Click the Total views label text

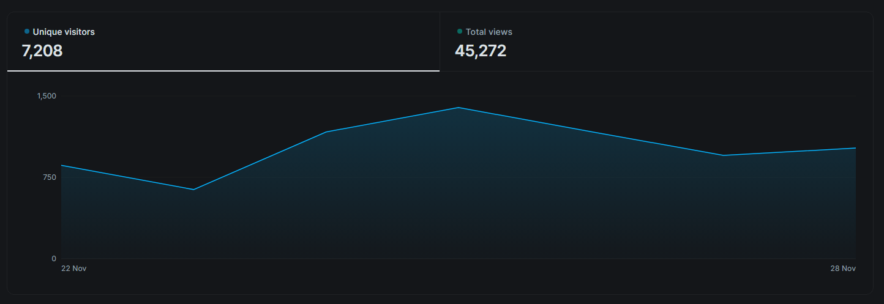point(489,32)
